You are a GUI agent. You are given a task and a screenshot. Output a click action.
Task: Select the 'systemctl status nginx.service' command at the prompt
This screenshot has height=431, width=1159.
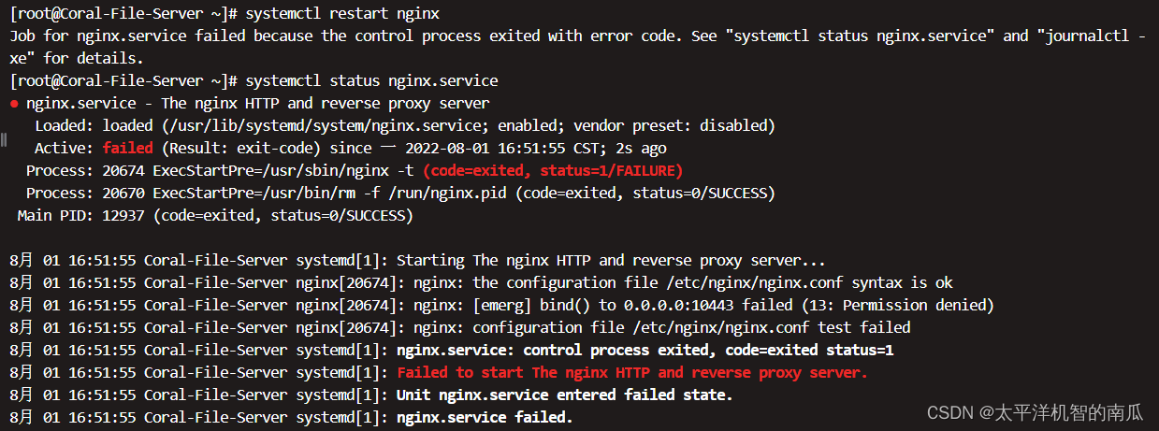click(372, 81)
